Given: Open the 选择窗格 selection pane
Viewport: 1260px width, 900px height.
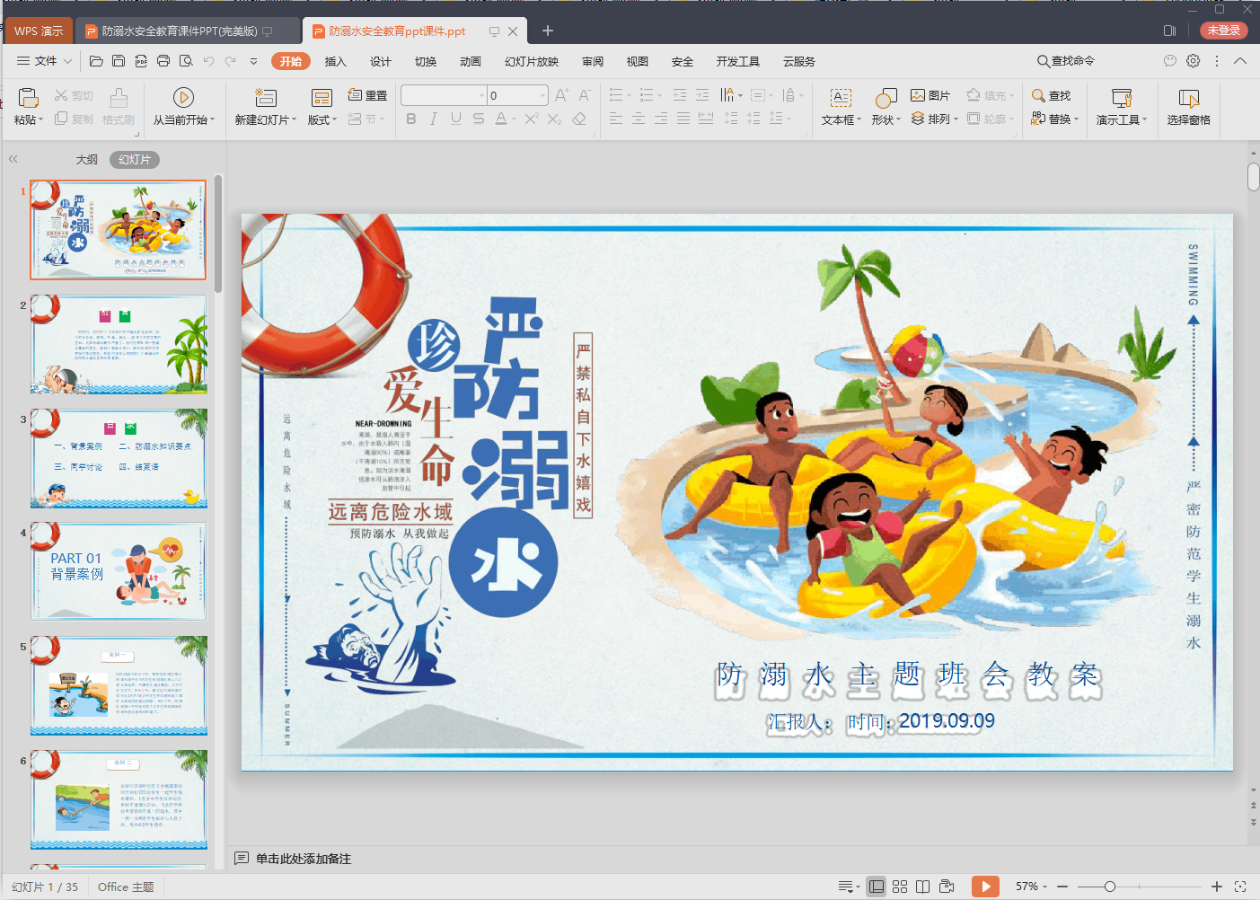Looking at the screenshot, I should [x=1188, y=106].
